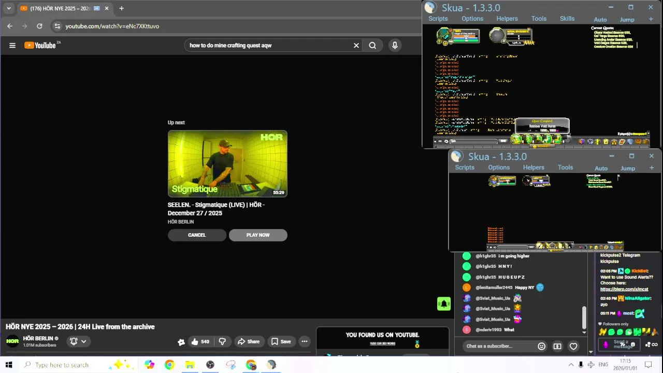The image size is (663, 373).
Task: Click Jump in top Skua window
Action: [627, 20]
